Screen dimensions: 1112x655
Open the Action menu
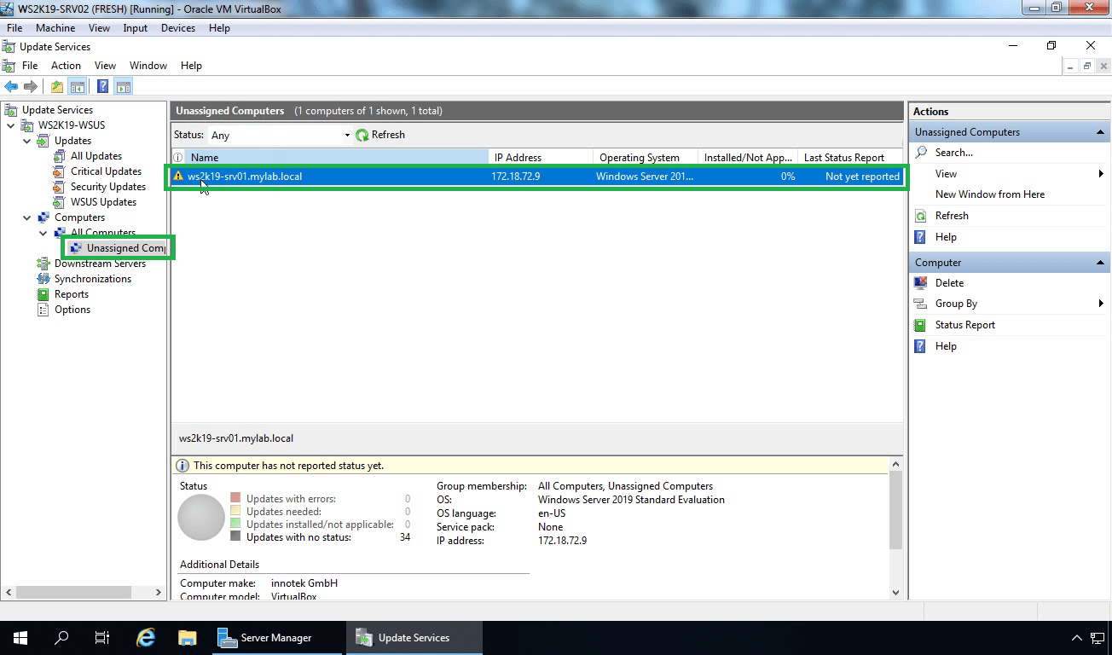(66, 66)
